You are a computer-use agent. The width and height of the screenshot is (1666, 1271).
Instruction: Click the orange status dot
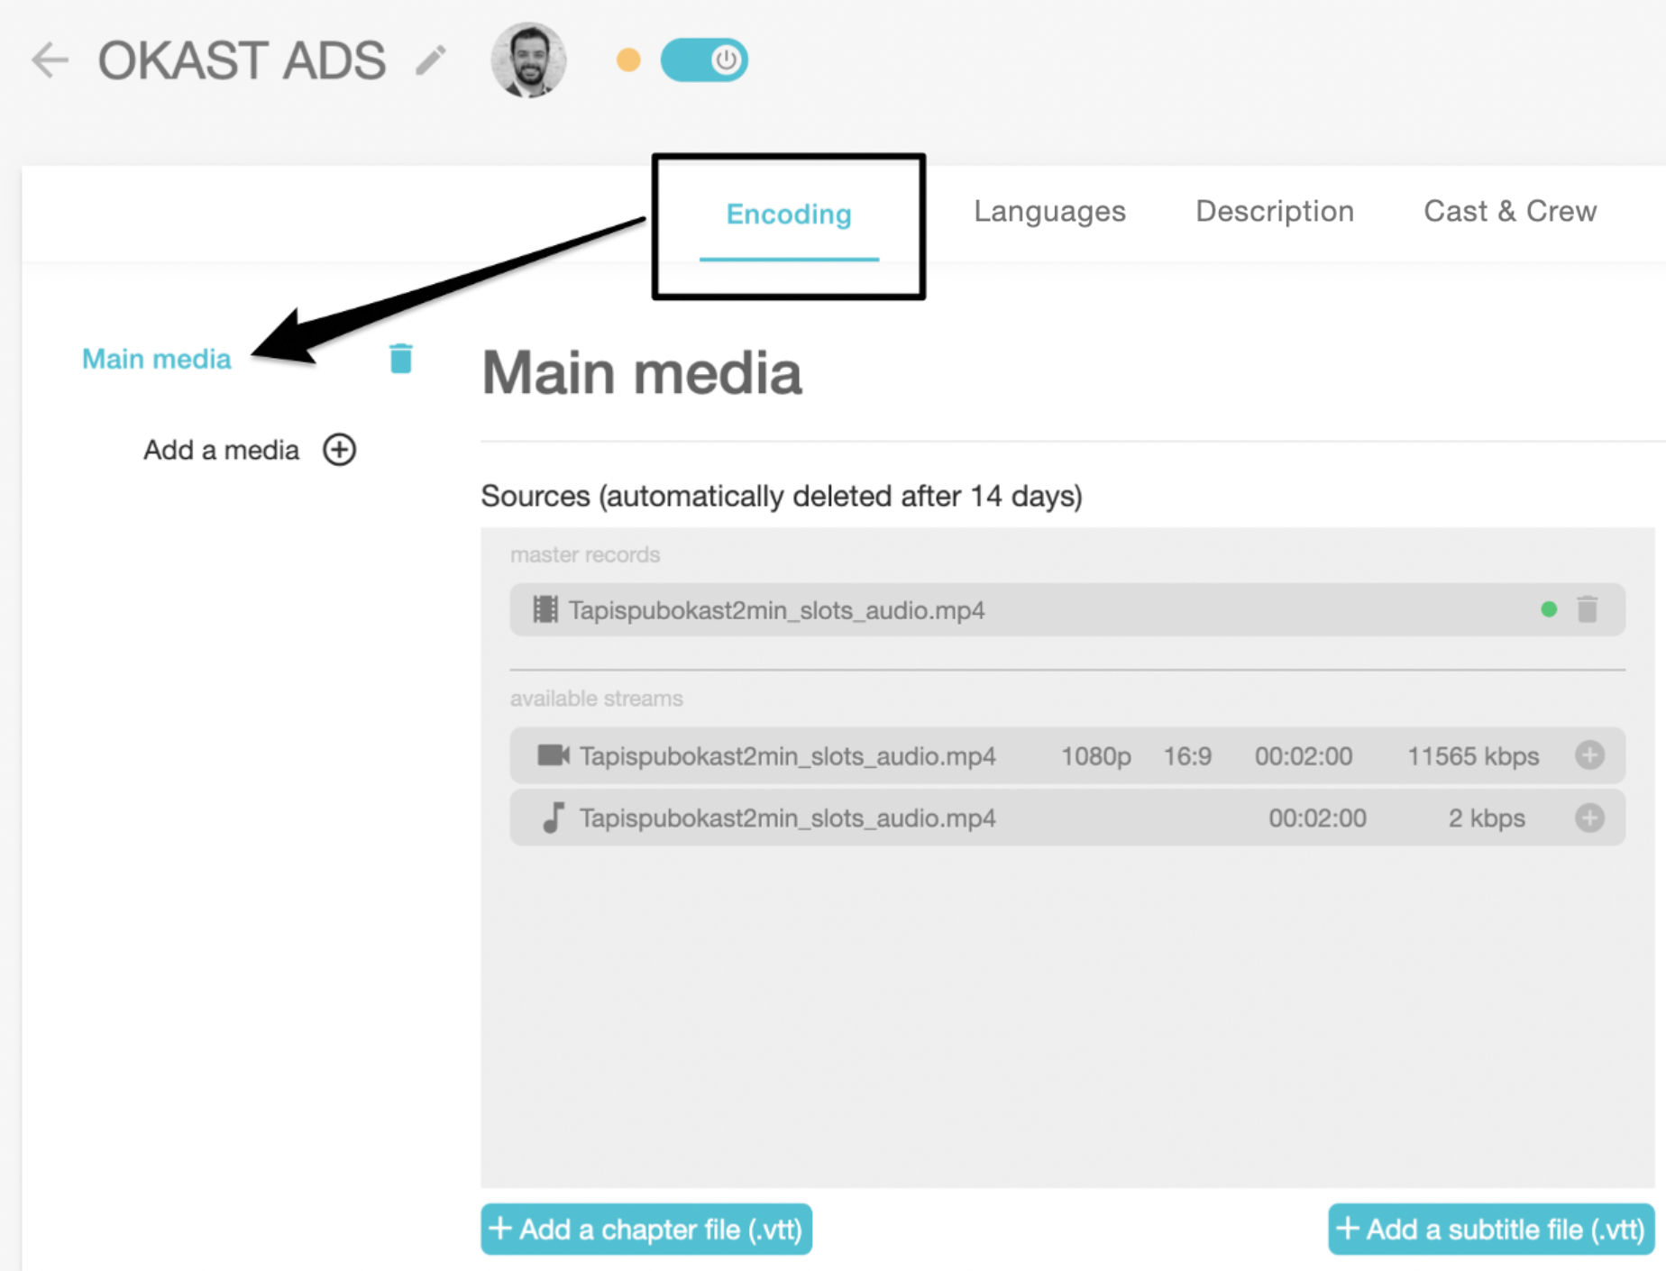[x=628, y=60]
